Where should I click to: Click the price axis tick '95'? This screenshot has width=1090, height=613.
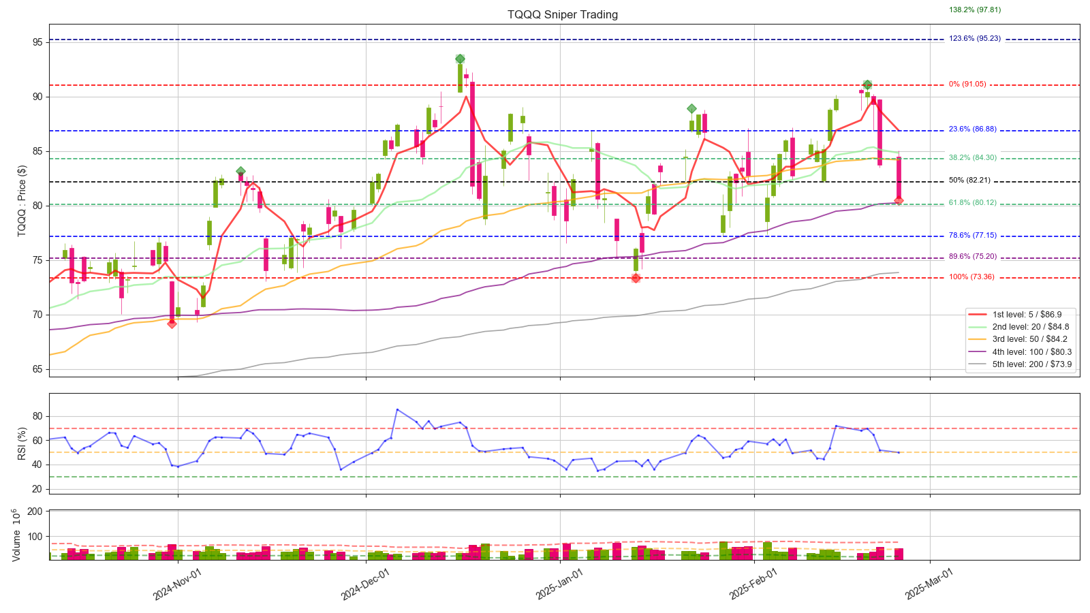click(x=37, y=42)
